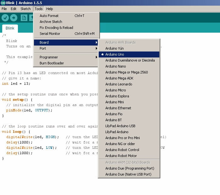Open the Serial Monitor entry
The image size is (220, 195).
(x=67, y=34)
